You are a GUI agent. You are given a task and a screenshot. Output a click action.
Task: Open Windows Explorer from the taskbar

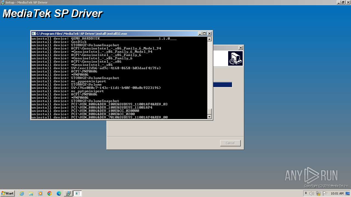[31, 193]
